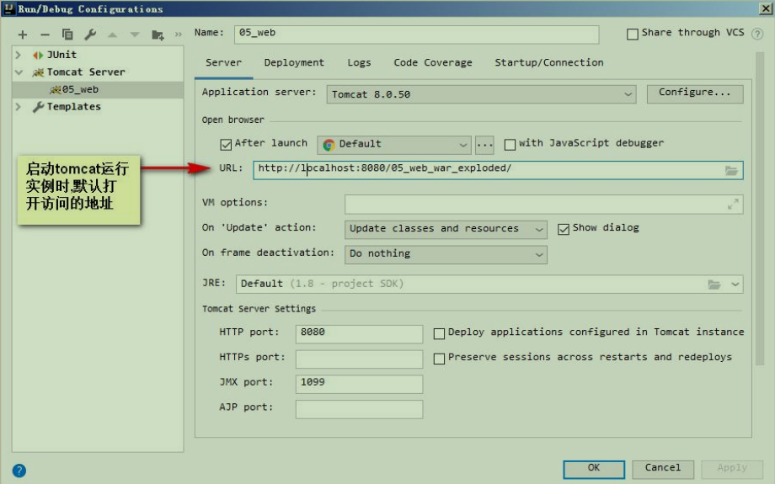This screenshot has width=775, height=484.
Task: Switch to the Deployment tab
Action: click(294, 63)
